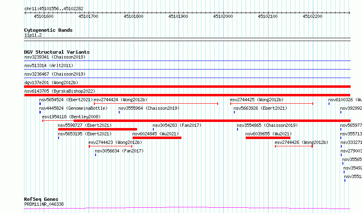Open variant nsv6024845 (Wu2021)
The height and width of the screenshot is (213, 362).
click(x=155, y=134)
